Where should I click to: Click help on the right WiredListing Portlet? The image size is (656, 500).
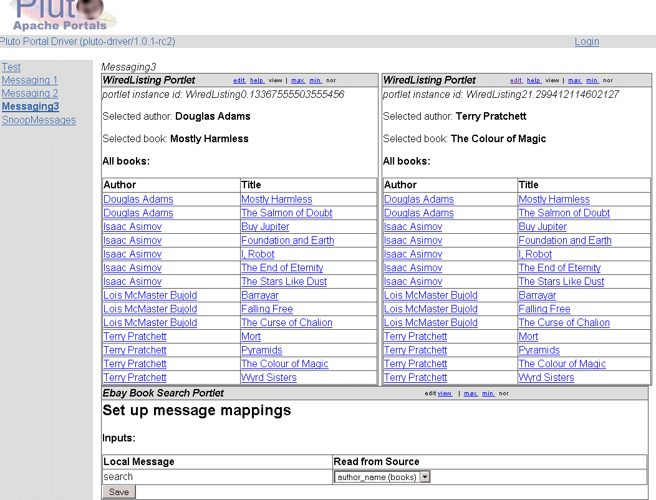[534, 80]
